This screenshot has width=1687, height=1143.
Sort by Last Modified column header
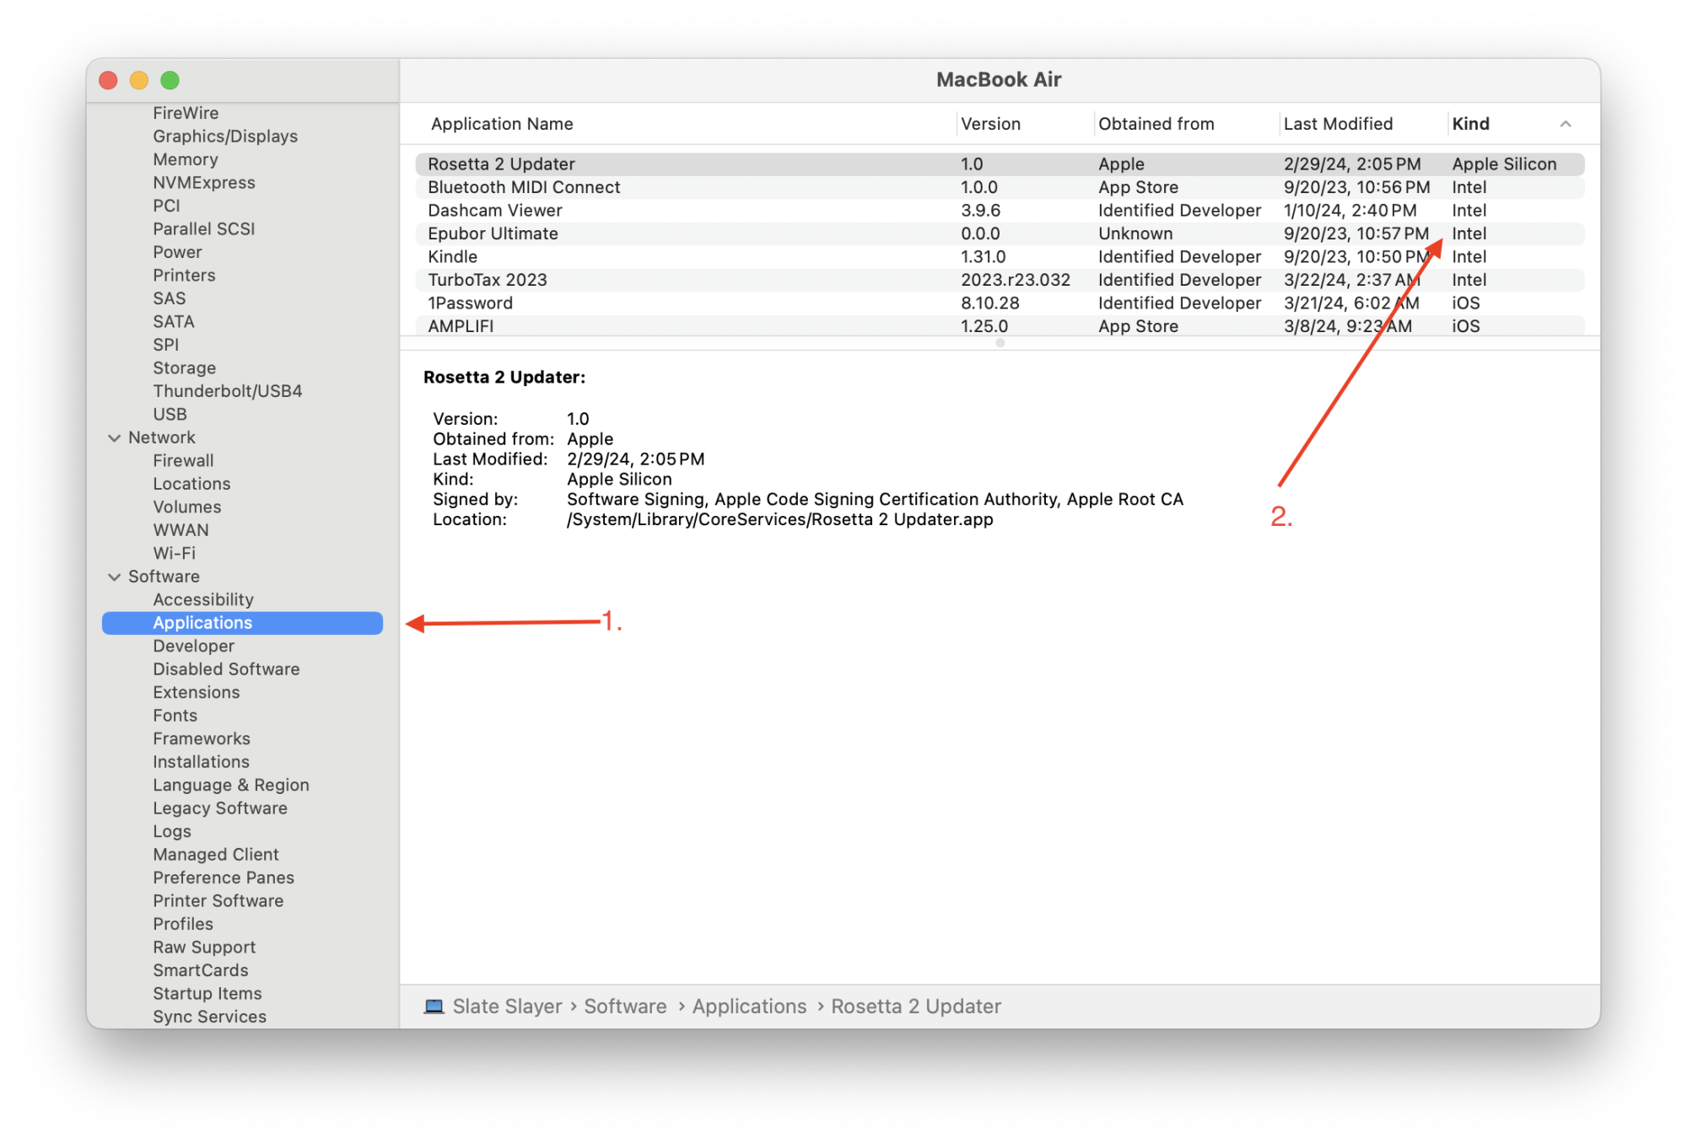coord(1338,124)
